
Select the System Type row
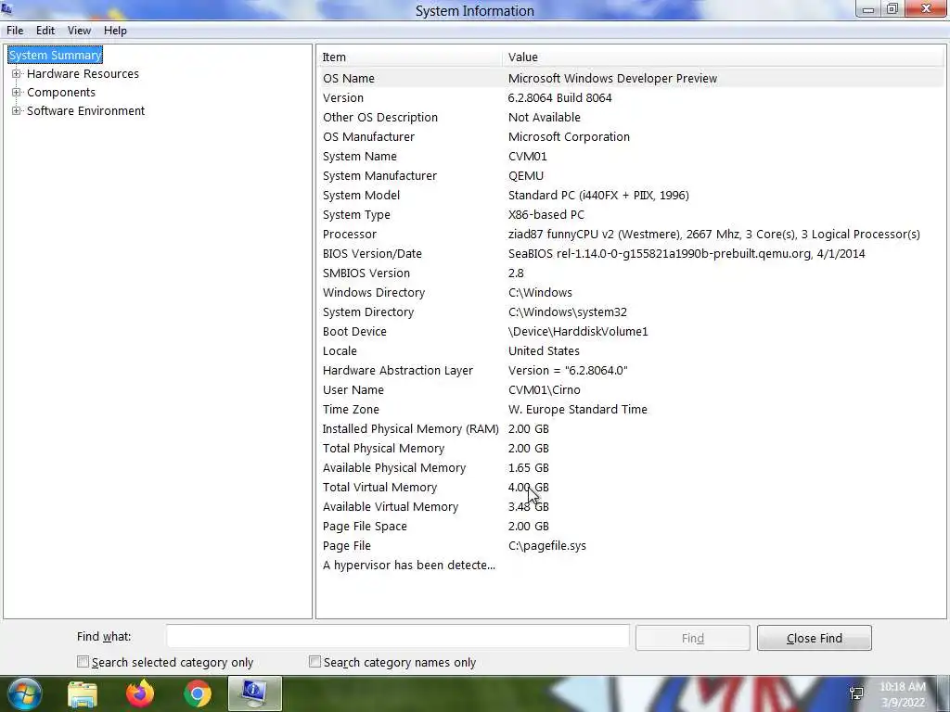631,214
